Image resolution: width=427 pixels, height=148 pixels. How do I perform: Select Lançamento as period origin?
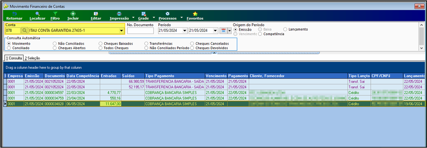(285, 29)
